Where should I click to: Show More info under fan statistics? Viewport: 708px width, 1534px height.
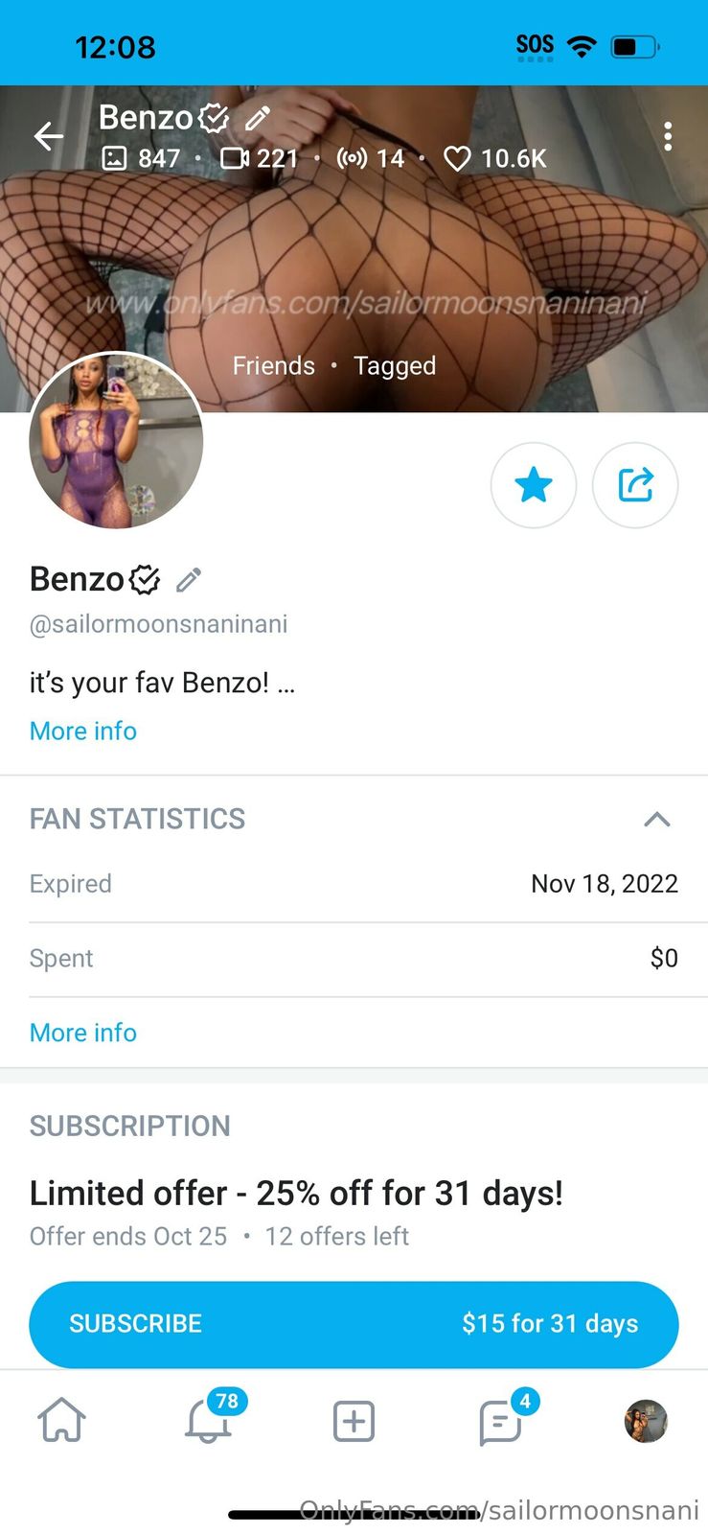pos(83,1033)
